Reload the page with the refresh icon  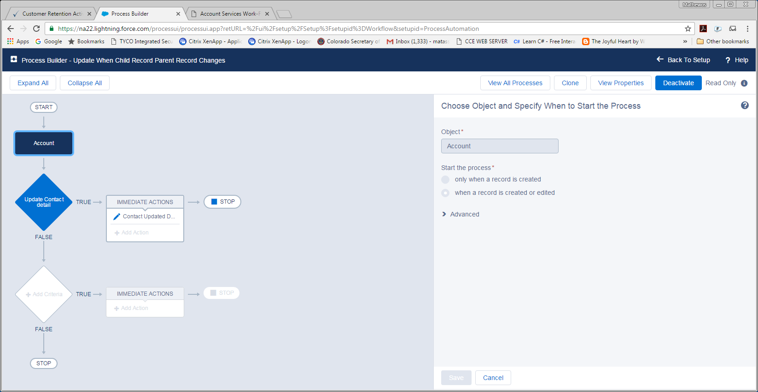[36, 29]
